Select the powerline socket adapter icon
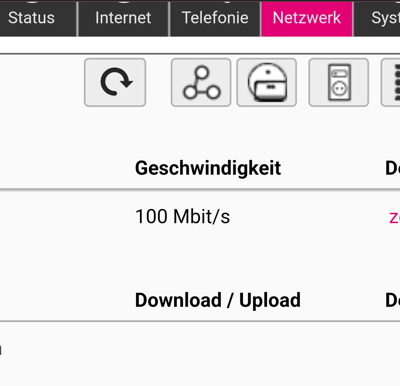 (339, 82)
